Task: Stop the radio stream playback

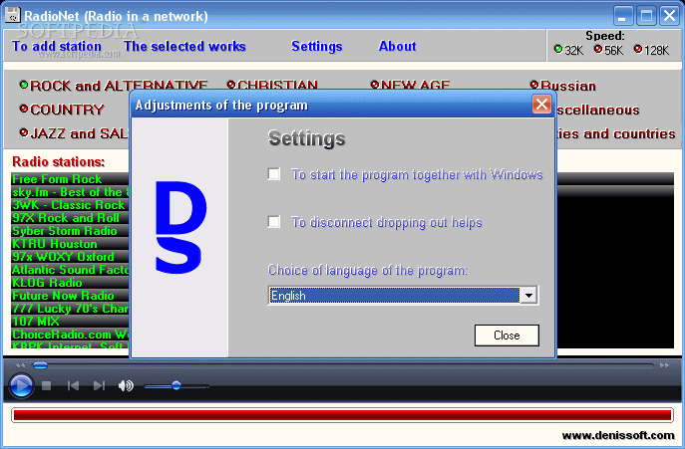Action: (46, 385)
